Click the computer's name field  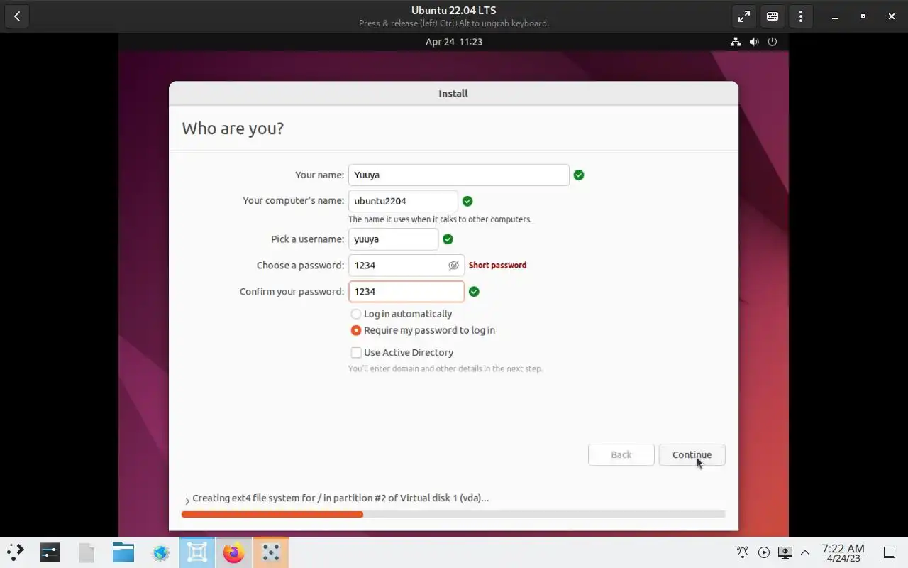point(403,201)
